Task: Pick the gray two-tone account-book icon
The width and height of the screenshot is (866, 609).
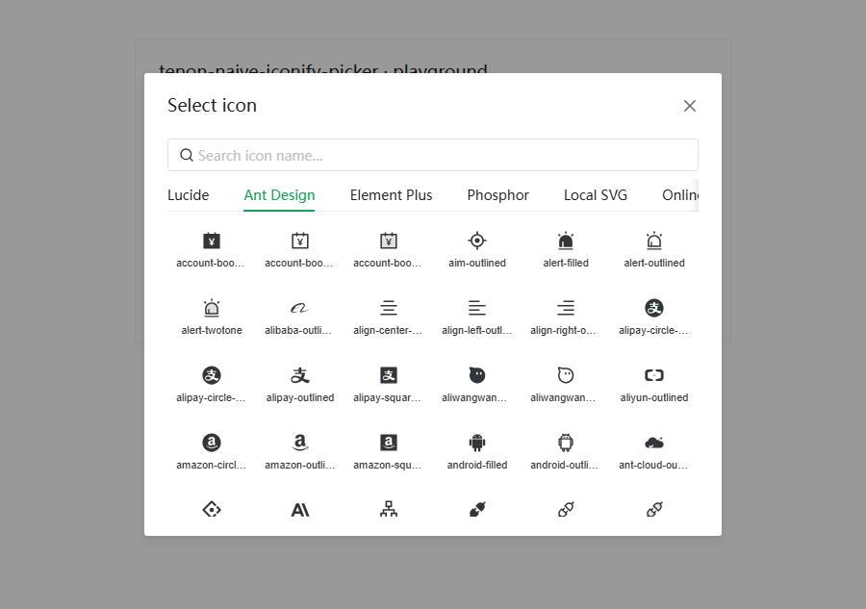Action: click(x=389, y=241)
